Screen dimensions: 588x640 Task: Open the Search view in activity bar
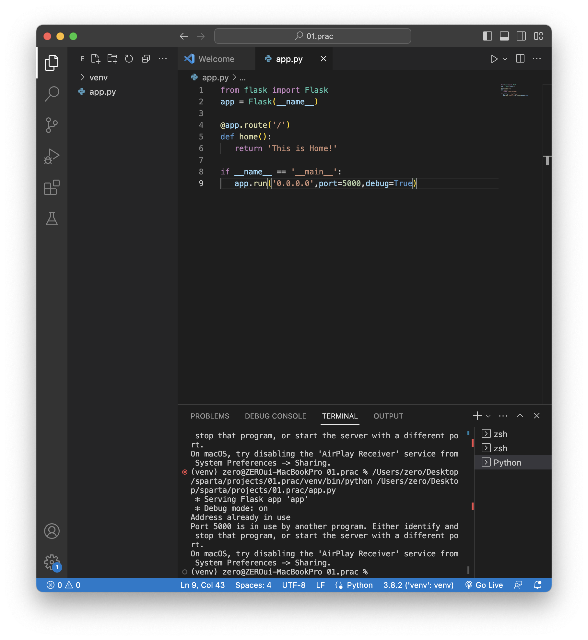52,94
